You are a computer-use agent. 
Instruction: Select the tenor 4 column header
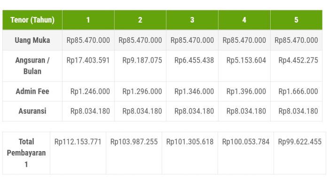244,20
